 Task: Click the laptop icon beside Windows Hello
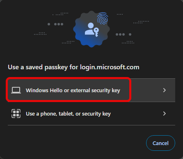click(x=16, y=90)
